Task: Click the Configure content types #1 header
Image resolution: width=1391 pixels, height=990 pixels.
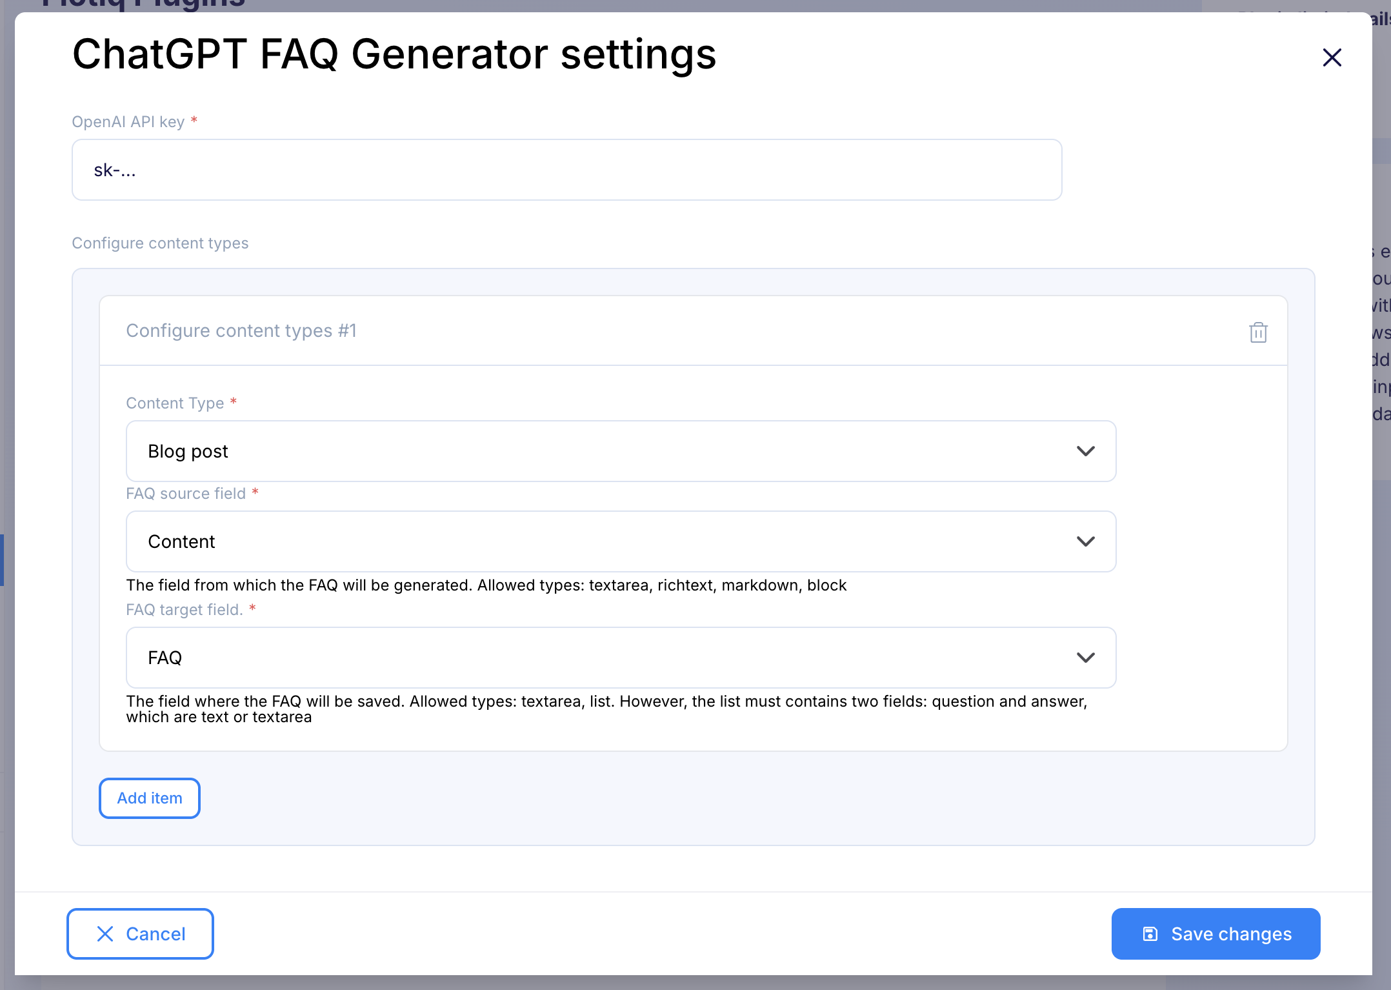Action: click(241, 330)
